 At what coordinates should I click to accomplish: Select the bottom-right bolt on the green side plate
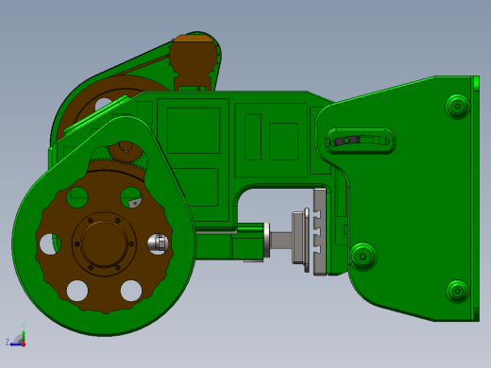point(458,292)
